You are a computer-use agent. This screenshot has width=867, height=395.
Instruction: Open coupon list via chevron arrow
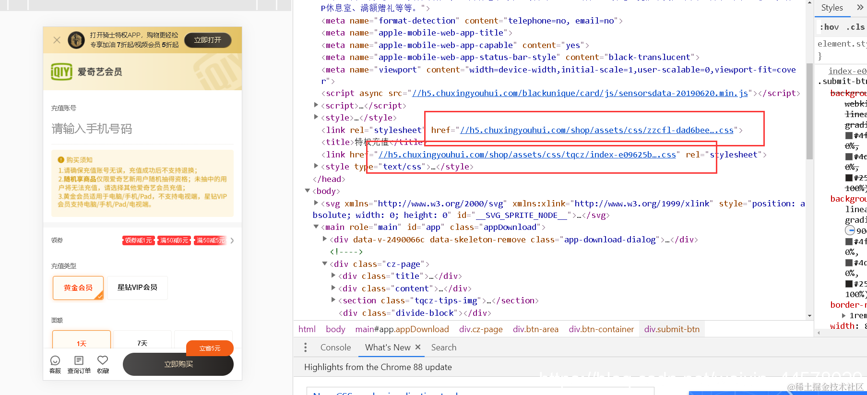point(232,240)
